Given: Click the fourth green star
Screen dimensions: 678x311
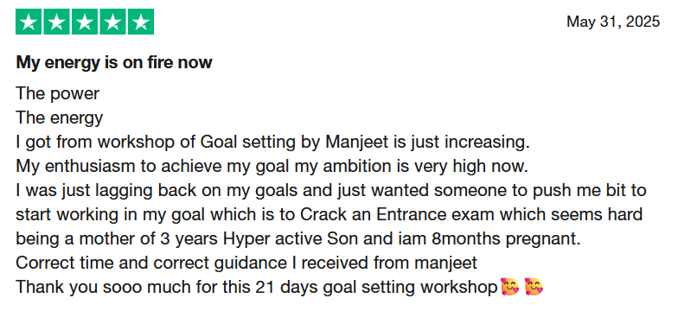Looking at the screenshot, I should [112, 22].
